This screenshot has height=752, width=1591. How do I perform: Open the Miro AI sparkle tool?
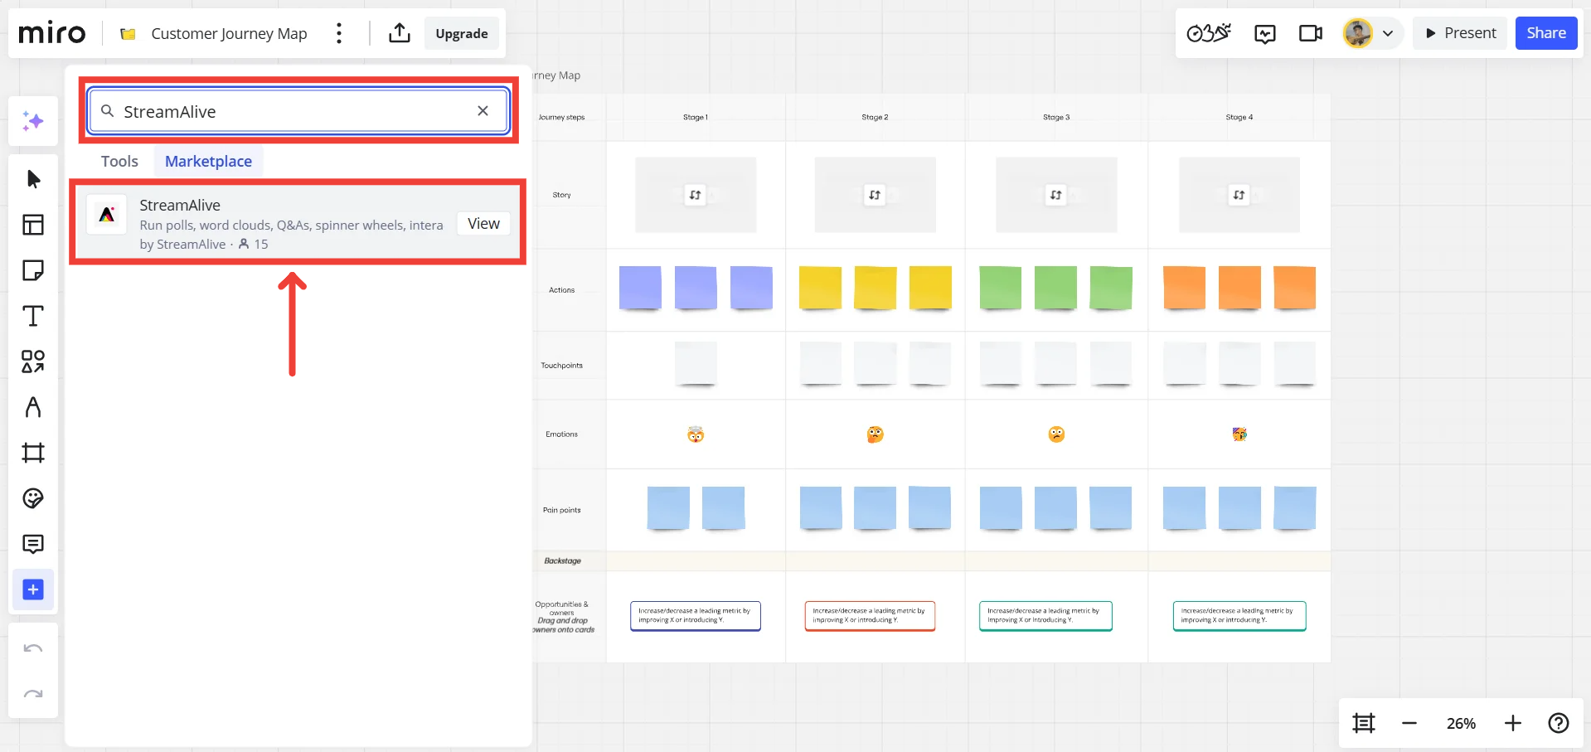pyautogui.click(x=33, y=121)
